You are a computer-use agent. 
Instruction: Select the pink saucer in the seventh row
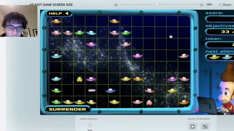[149, 91]
